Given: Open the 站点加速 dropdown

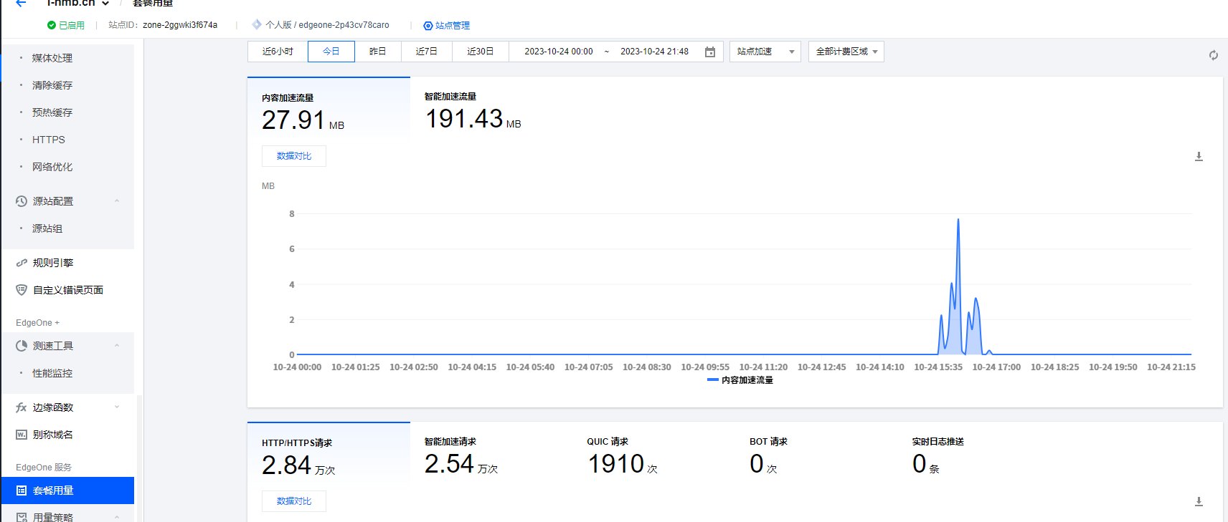Looking at the screenshot, I should [765, 52].
